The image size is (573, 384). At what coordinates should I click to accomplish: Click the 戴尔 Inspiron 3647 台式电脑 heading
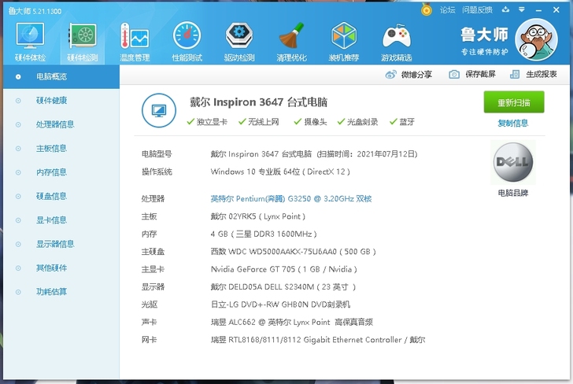click(258, 102)
